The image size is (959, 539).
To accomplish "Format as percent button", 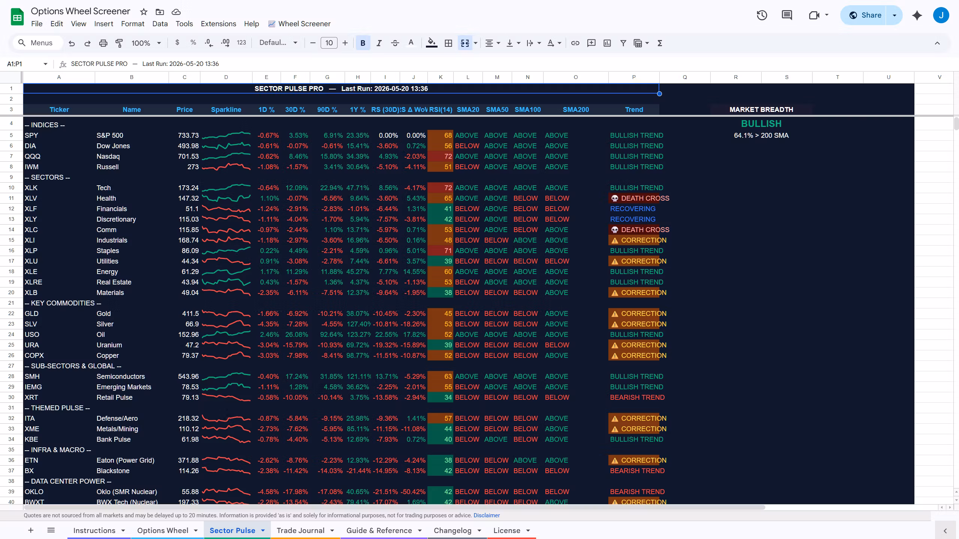I will point(193,43).
